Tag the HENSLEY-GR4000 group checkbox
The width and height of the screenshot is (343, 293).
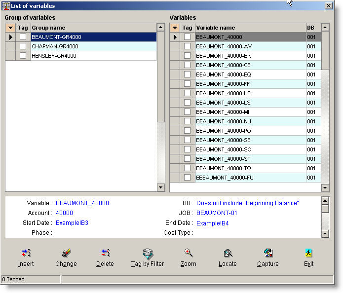[x=23, y=56]
